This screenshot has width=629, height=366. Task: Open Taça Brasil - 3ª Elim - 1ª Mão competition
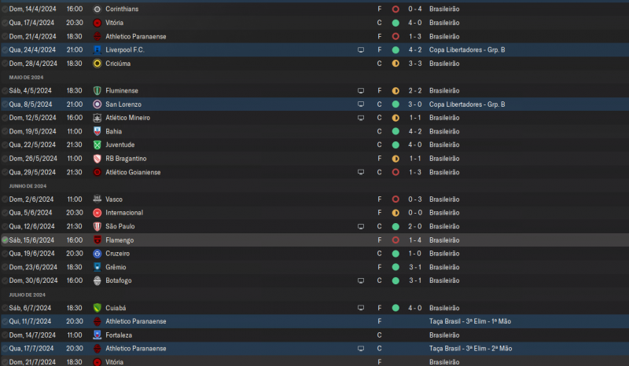pyautogui.click(x=470, y=320)
